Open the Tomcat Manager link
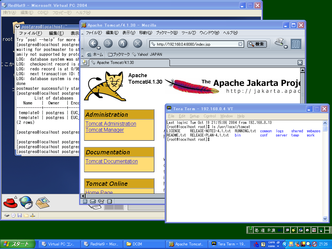Screen dimensions: 332x249 click(105, 130)
